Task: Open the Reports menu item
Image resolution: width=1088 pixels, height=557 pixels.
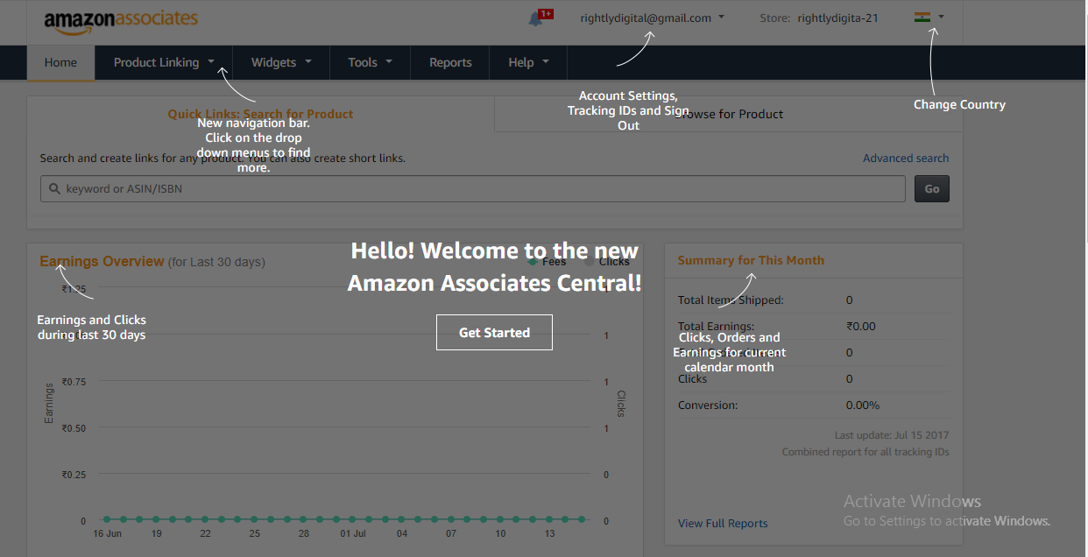Action: (450, 62)
